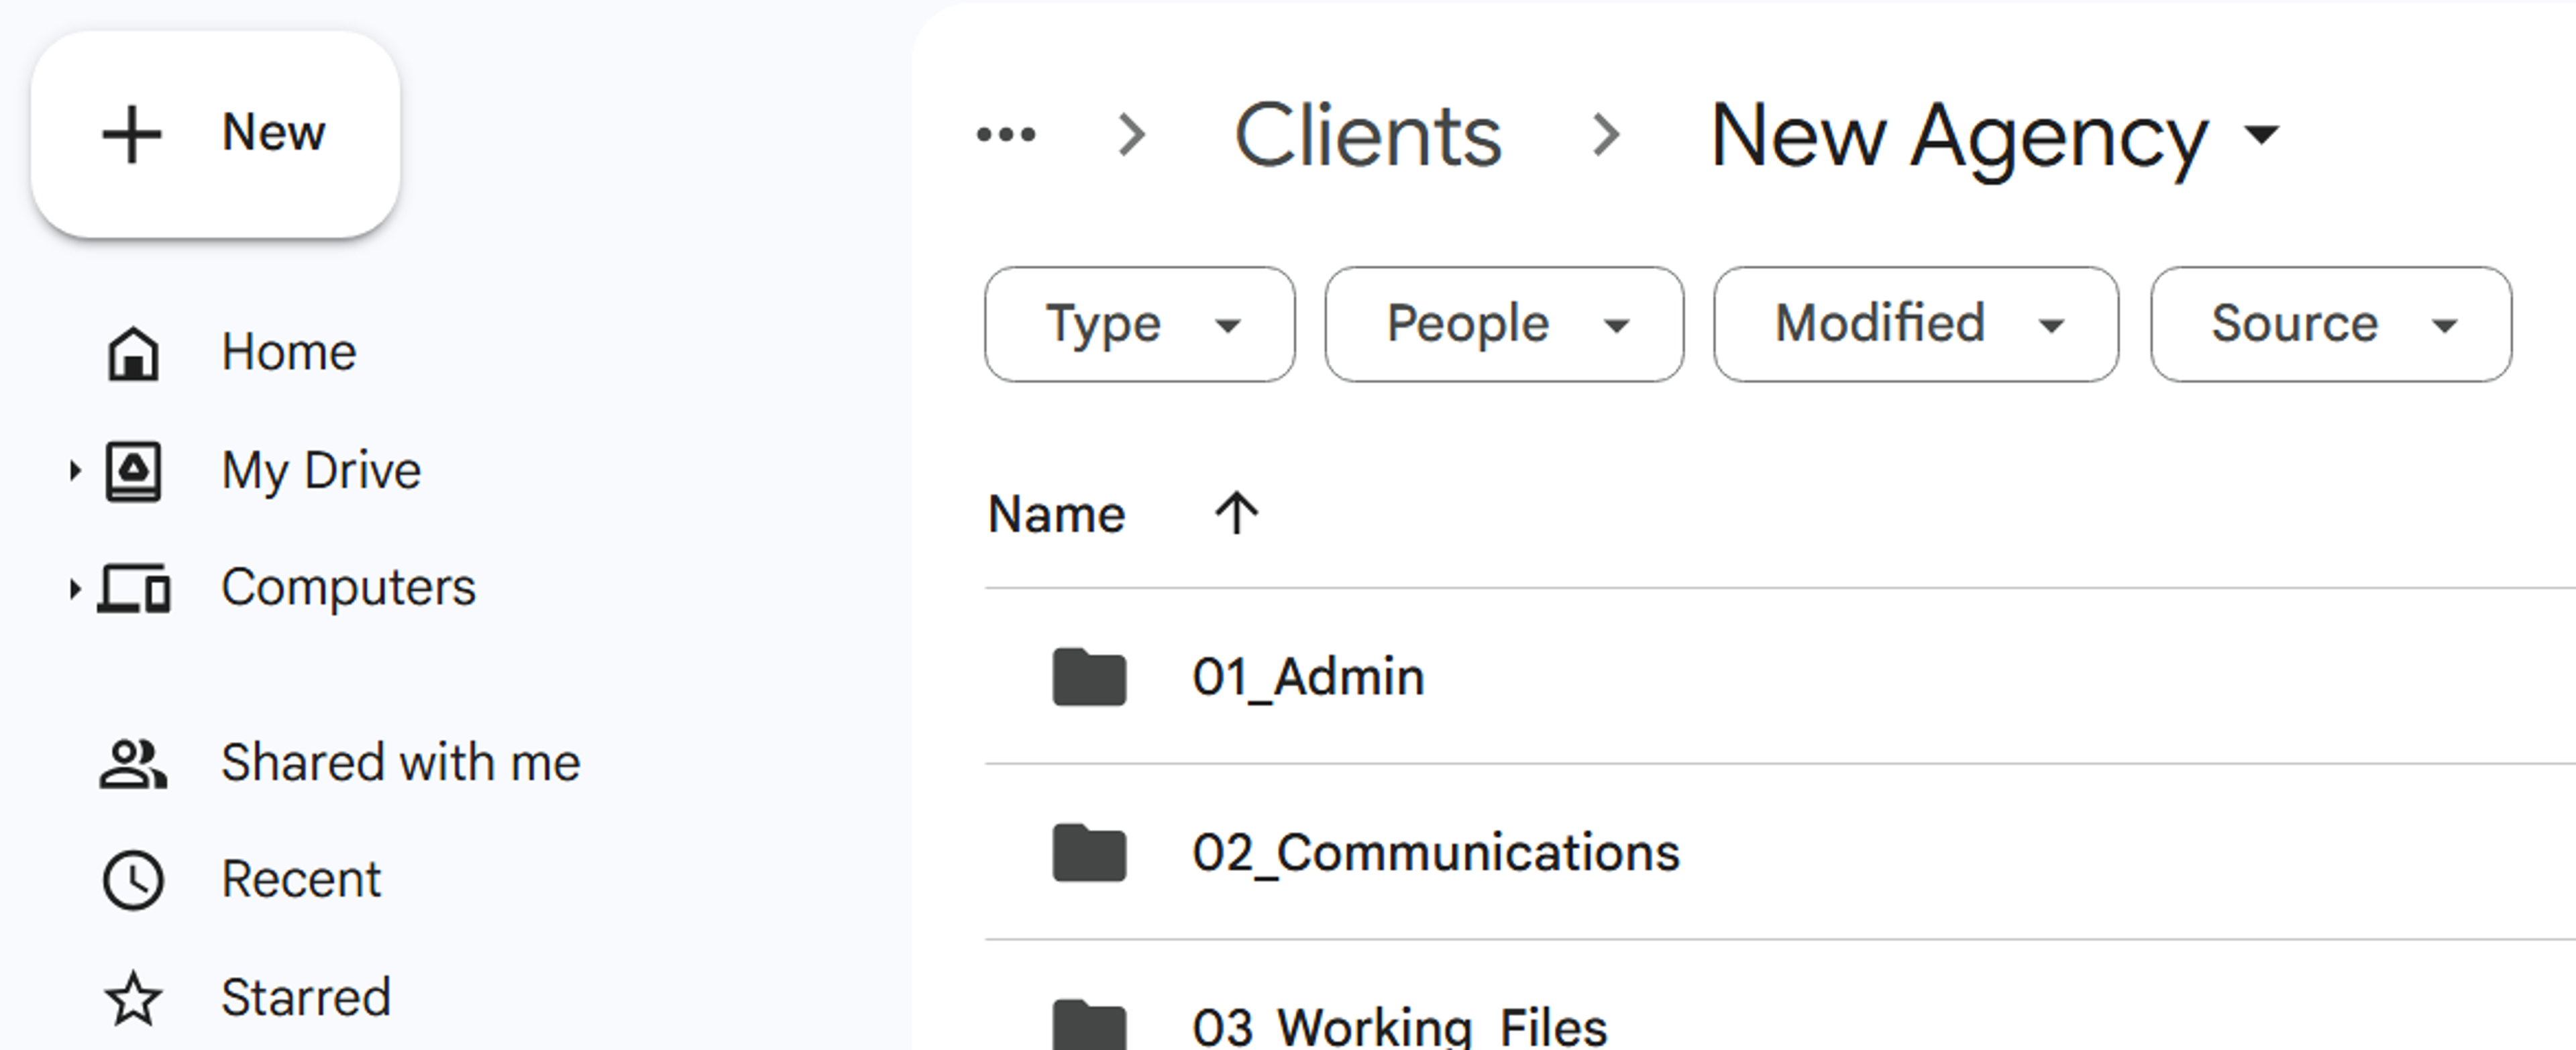The image size is (2576, 1050).
Task: Click the plus icon in New button
Action: 132,135
